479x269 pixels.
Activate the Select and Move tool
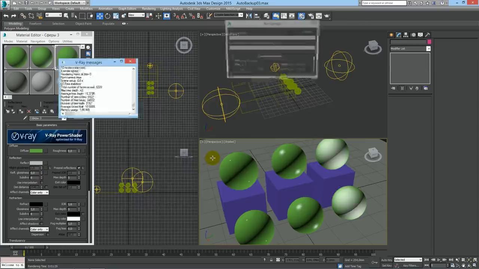(100, 16)
